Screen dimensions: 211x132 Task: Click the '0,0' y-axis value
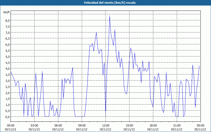tap(8, 117)
